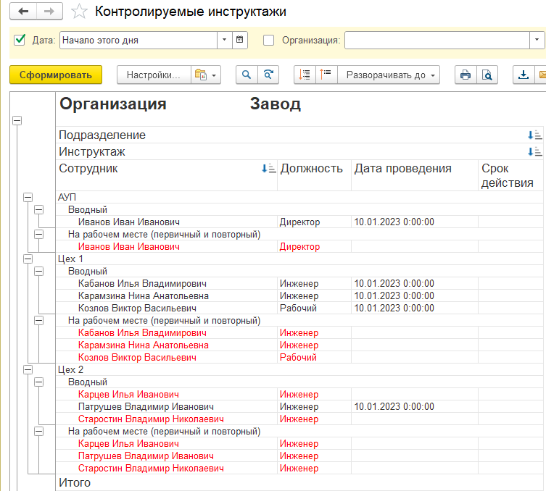Open the Разворачивать до dropdown
This screenshot has height=491, width=546.
(x=389, y=75)
